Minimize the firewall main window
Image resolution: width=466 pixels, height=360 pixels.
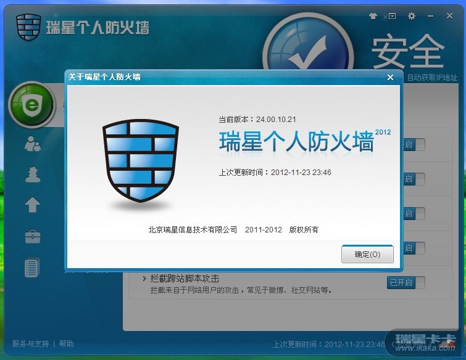click(430, 16)
